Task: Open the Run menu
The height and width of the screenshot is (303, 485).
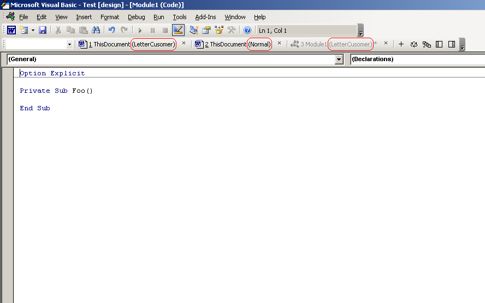Action: point(159,17)
